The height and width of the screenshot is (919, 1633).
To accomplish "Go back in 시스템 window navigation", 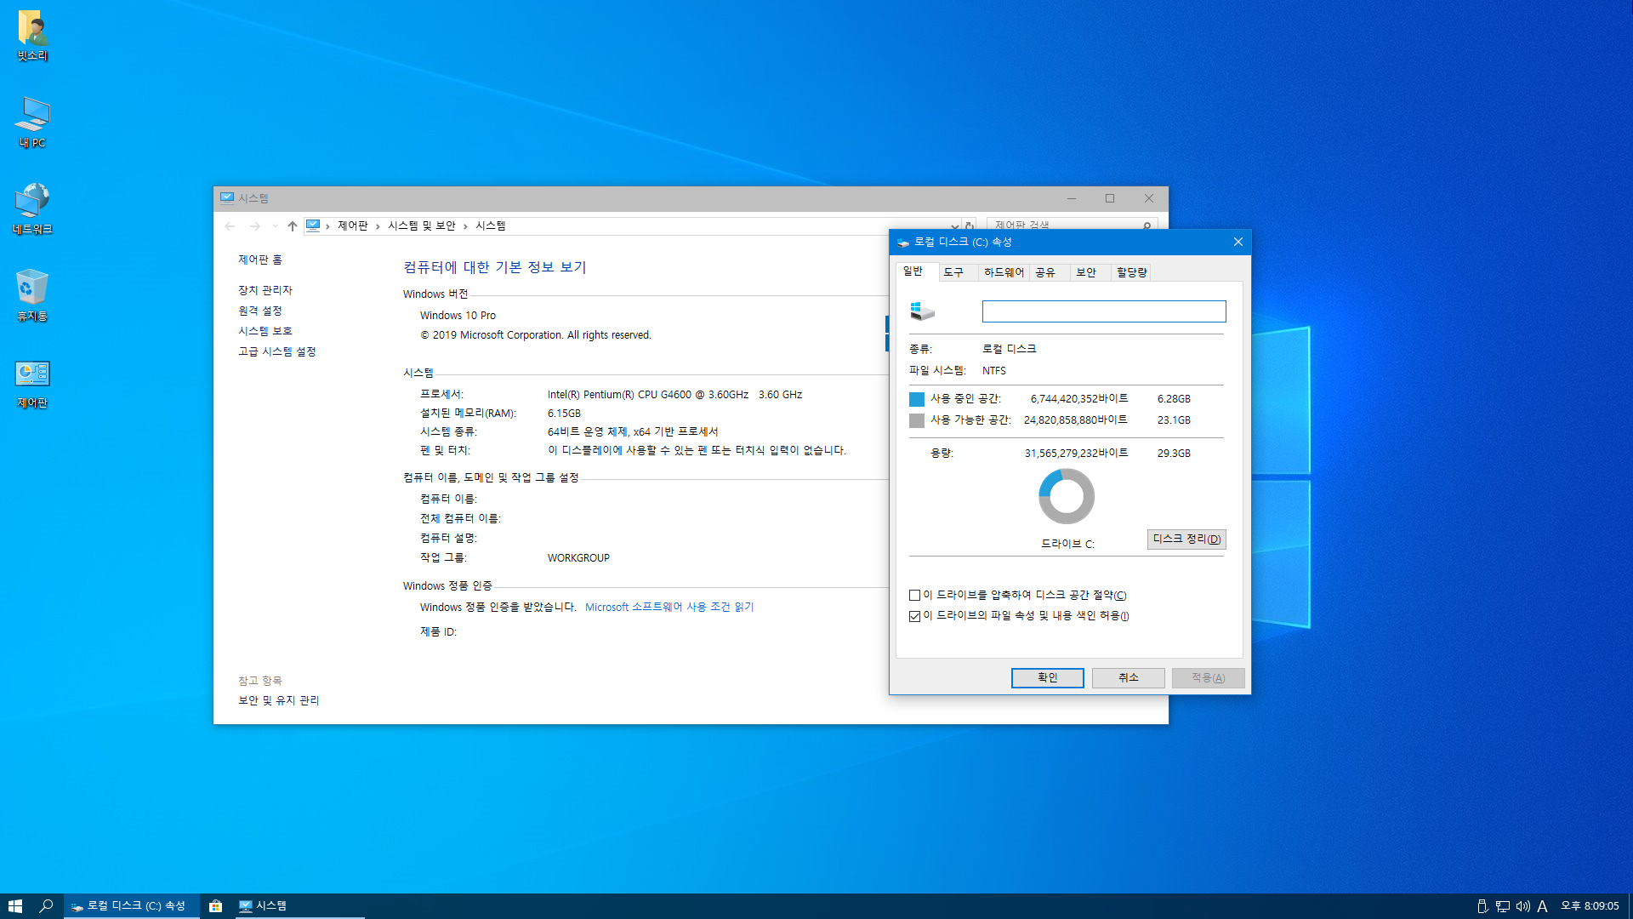I will click(x=230, y=226).
